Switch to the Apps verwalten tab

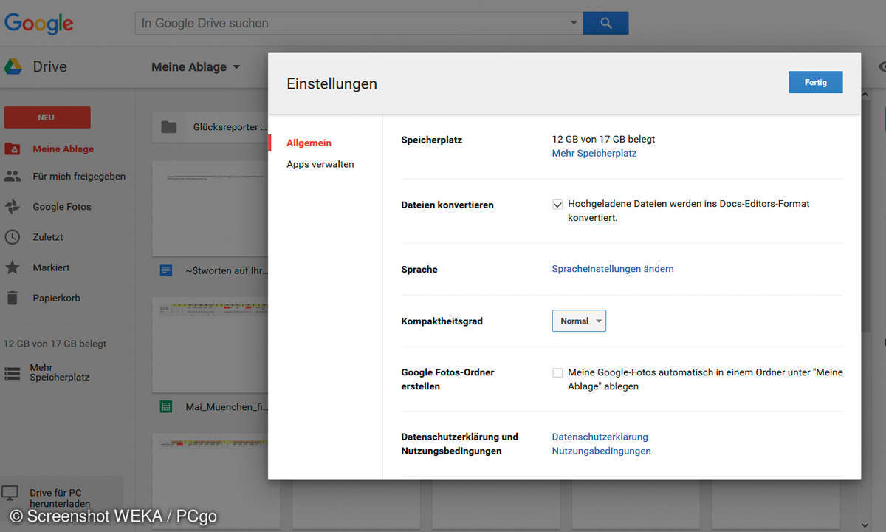tap(320, 164)
